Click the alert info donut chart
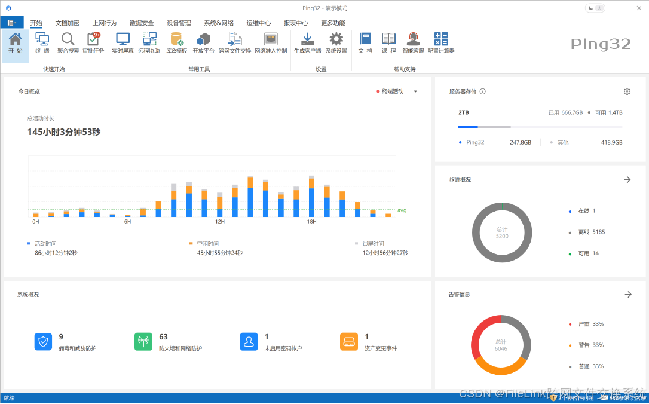 click(501, 345)
